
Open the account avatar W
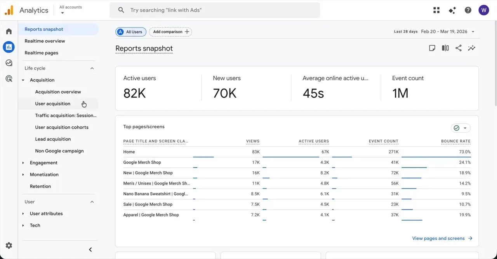[484, 10]
